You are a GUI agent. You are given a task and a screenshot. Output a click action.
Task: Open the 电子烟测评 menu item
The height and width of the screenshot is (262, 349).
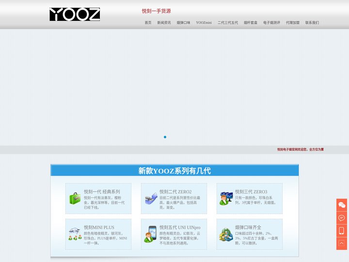(271, 22)
